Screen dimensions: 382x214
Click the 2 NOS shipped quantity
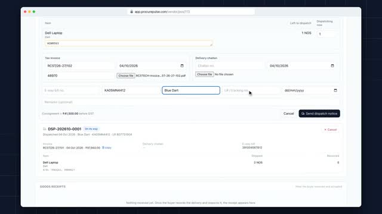[x=258, y=162]
